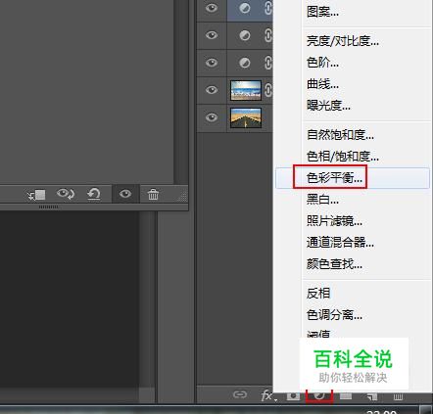Click mask link icon of highlighted top layer
433x414 pixels.
(268, 8)
